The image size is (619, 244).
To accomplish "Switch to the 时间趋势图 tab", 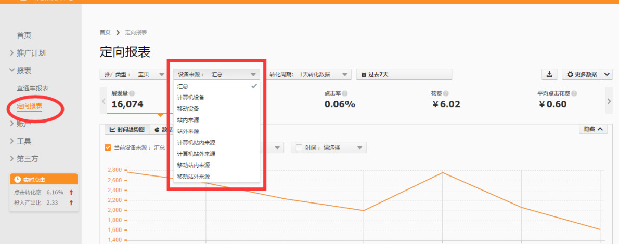I will [x=127, y=129].
